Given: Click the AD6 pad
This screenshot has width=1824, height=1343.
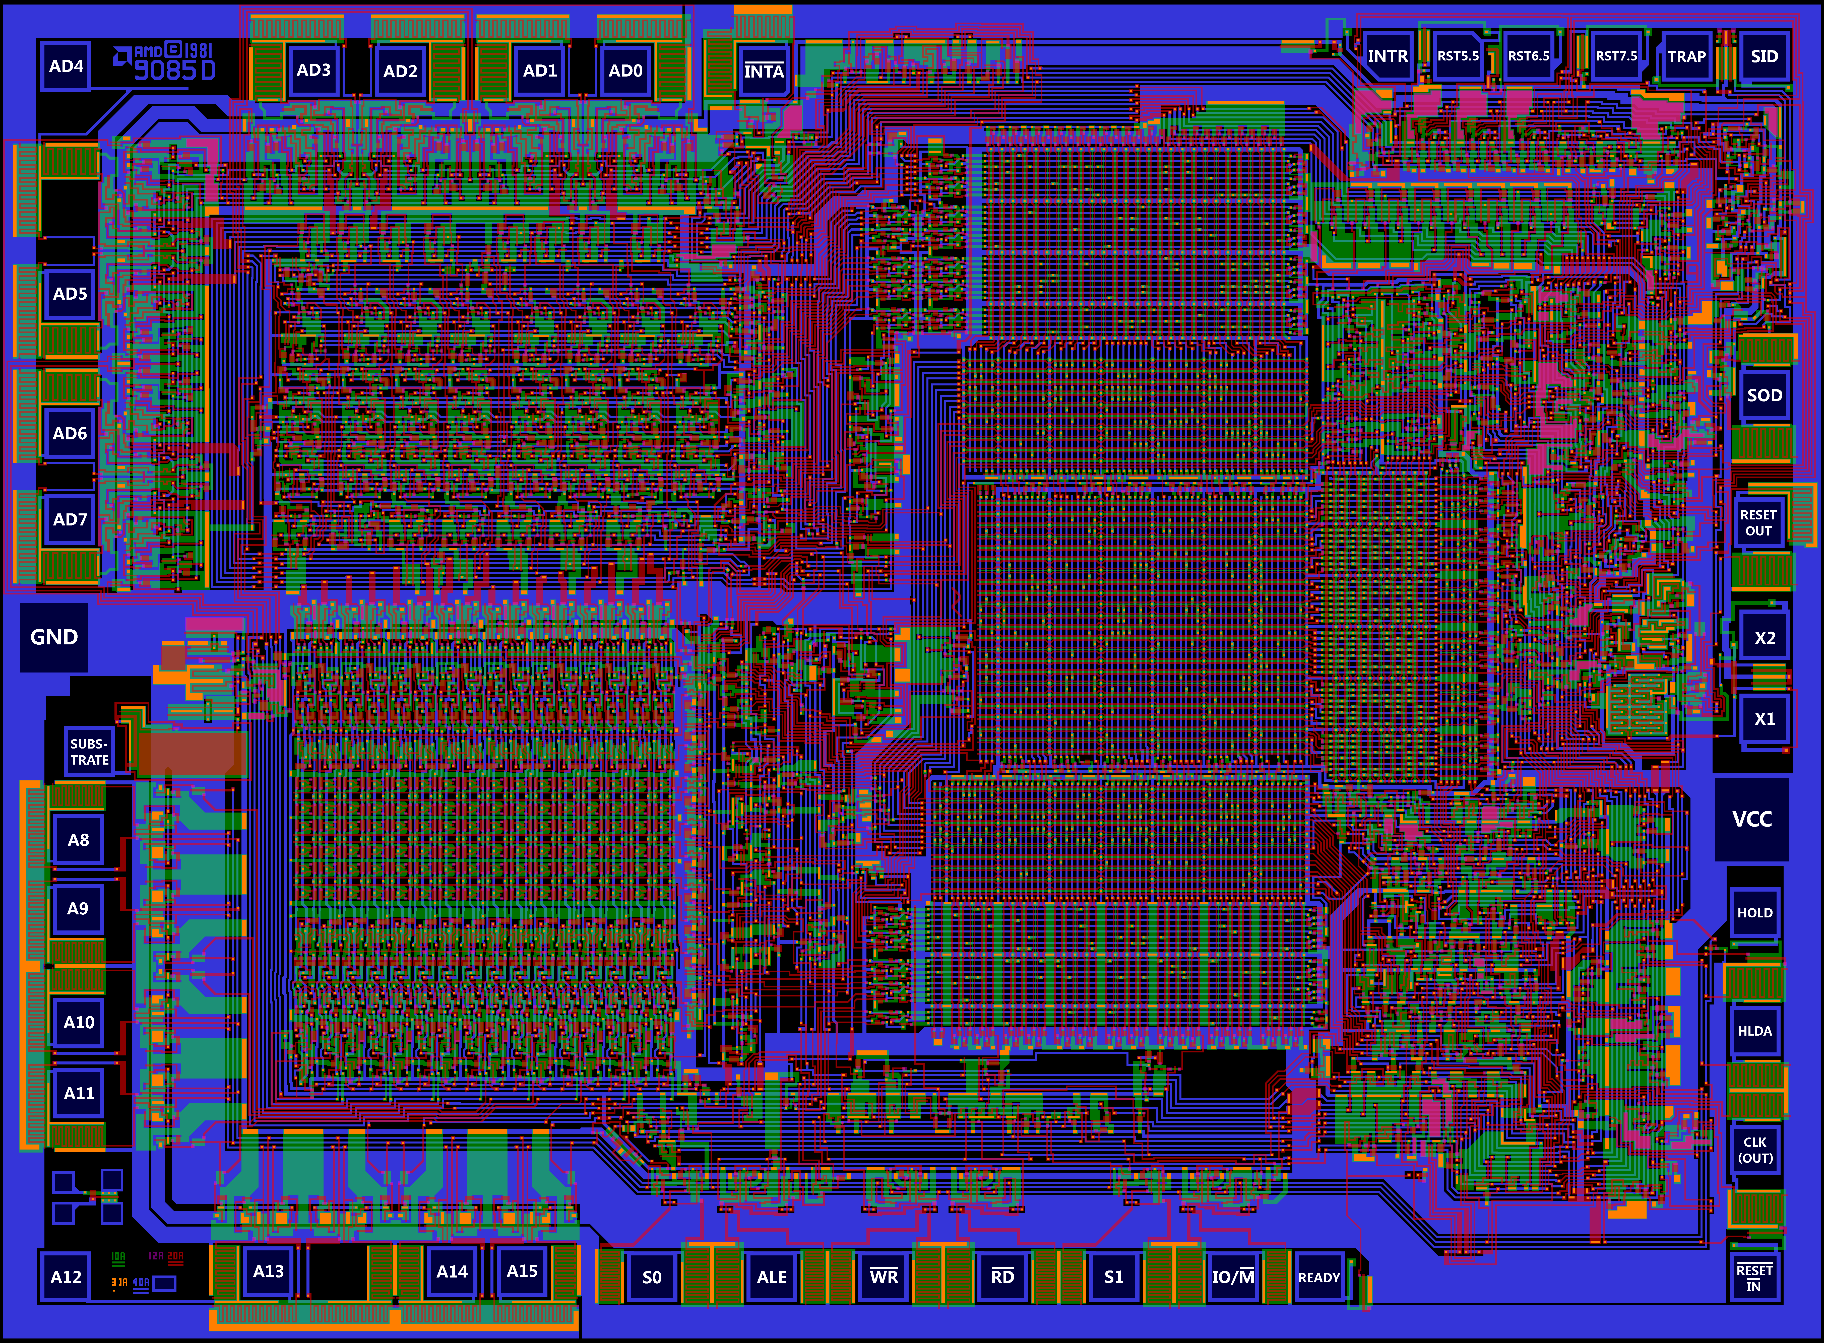Looking at the screenshot, I should [70, 433].
